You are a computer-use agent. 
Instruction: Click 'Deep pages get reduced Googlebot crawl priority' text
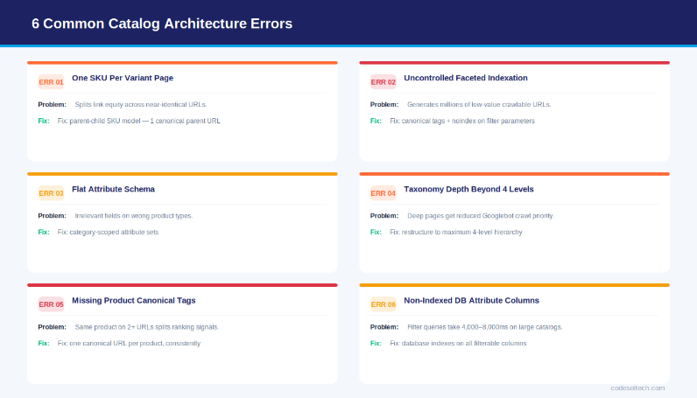[x=481, y=216]
